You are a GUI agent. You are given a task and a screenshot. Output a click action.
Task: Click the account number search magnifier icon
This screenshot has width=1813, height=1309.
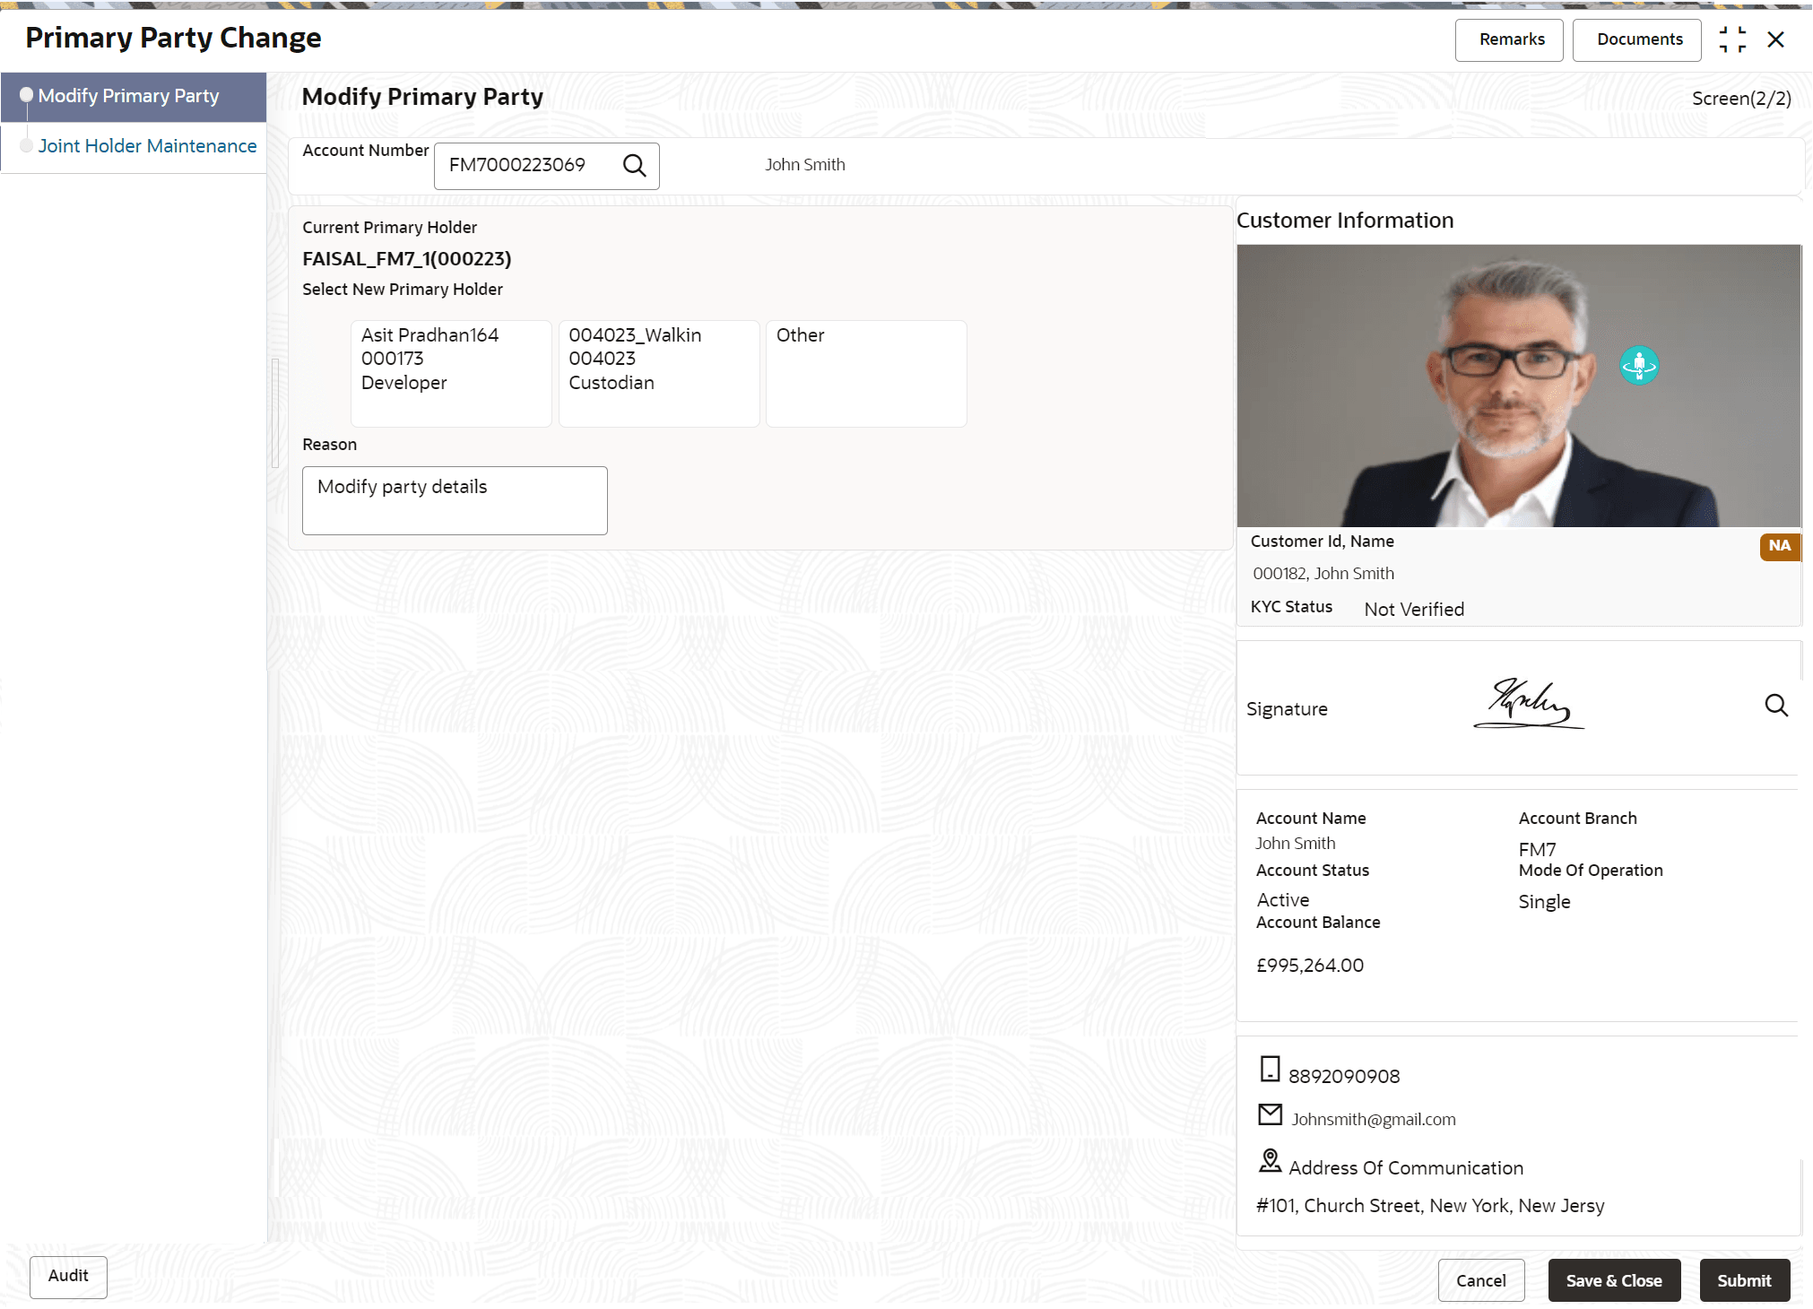click(634, 166)
